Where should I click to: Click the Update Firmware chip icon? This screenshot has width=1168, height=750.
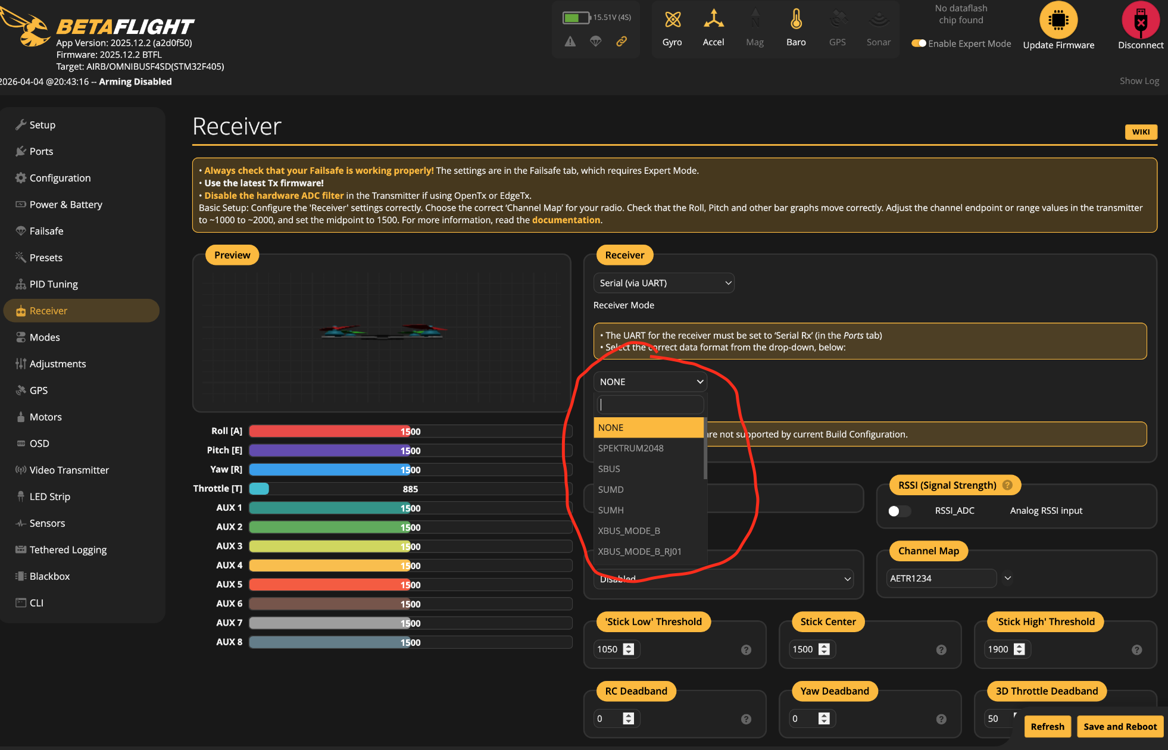point(1058,20)
